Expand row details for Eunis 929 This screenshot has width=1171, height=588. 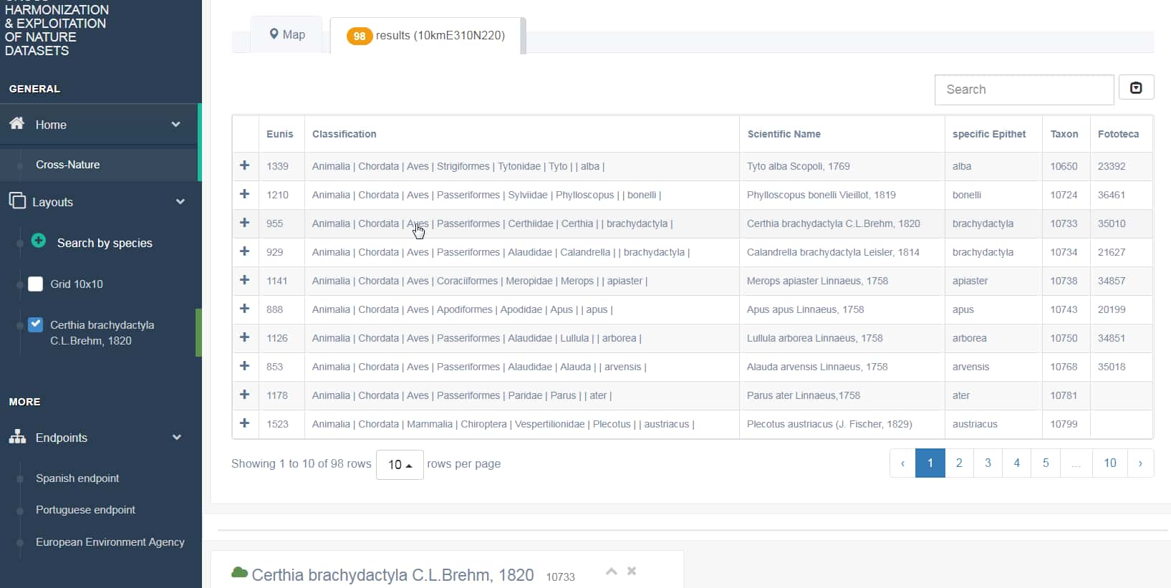click(245, 251)
